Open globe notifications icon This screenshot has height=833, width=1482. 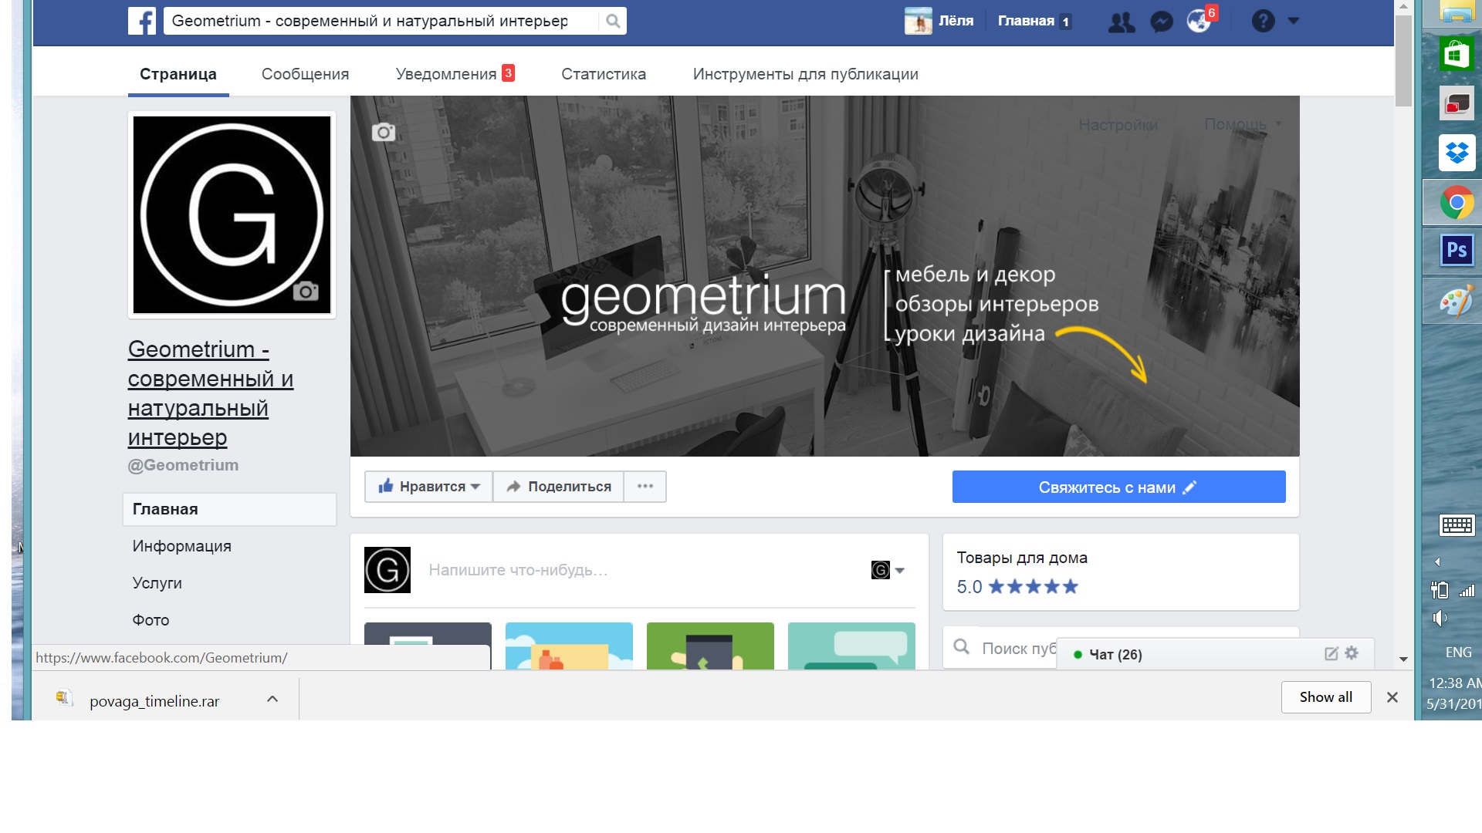[1199, 22]
